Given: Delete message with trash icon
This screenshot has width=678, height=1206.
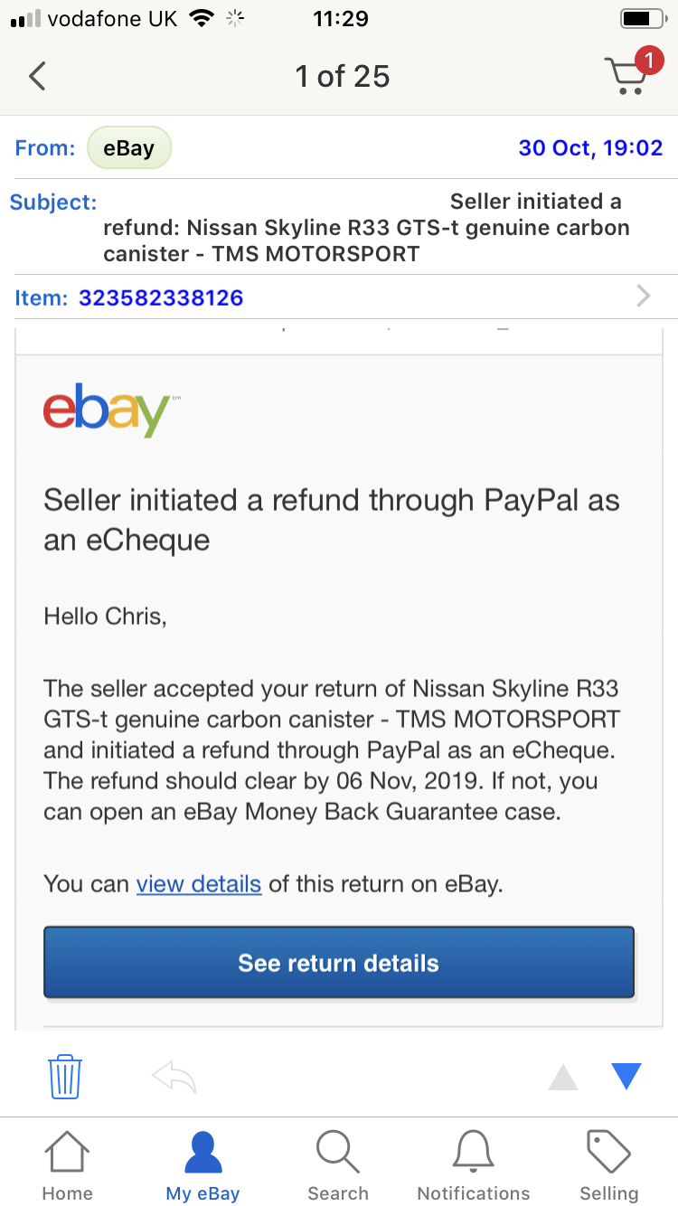Looking at the screenshot, I should (65, 1076).
